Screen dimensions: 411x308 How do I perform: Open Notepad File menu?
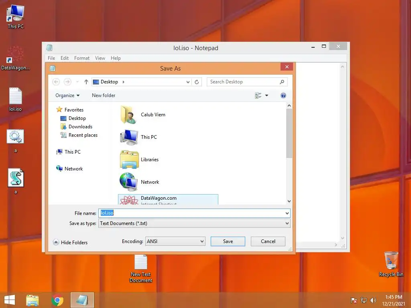(x=51, y=58)
